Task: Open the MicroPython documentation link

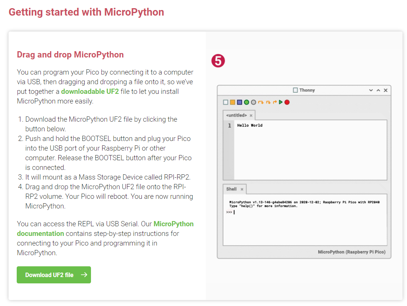Action: (105, 229)
